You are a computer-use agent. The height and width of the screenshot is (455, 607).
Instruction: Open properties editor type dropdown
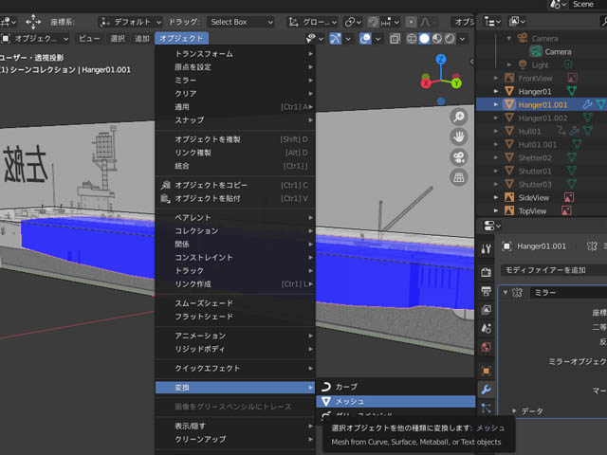[x=492, y=226]
